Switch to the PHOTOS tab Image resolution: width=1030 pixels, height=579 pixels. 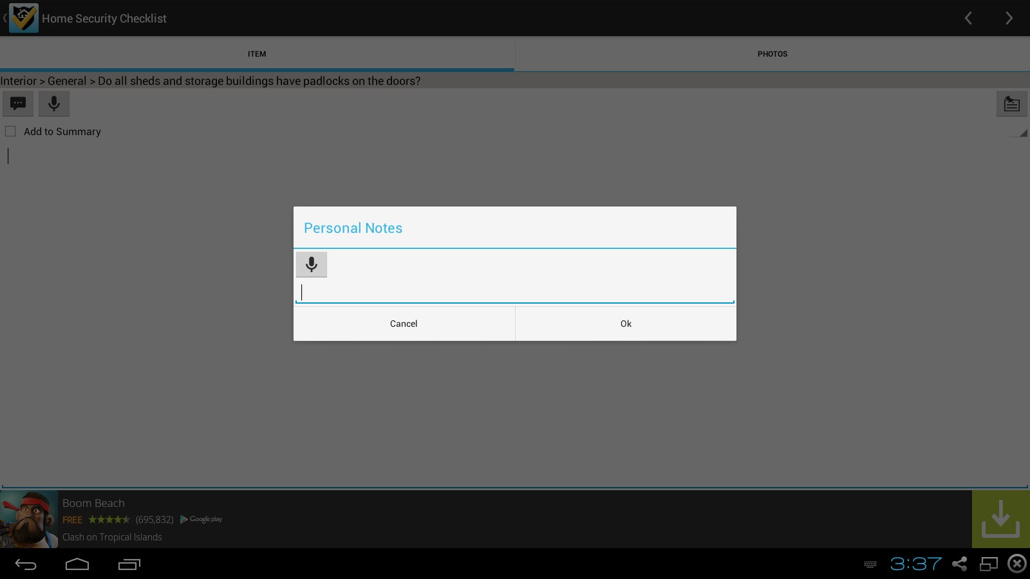tap(772, 54)
